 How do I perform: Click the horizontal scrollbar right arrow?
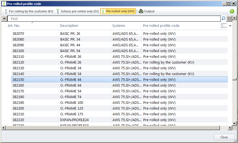[x=230, y=128]
